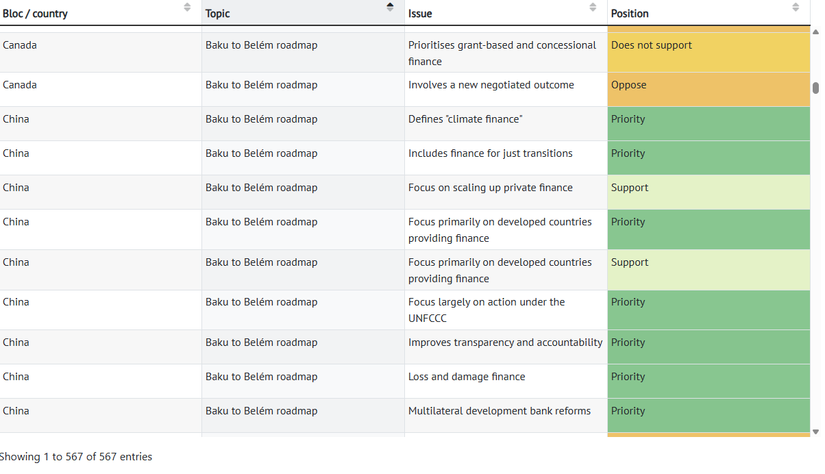This screenshot has height=474, width=825.
Task: Click the Topic column's active sort arrow icon
Action: [390, 8]
